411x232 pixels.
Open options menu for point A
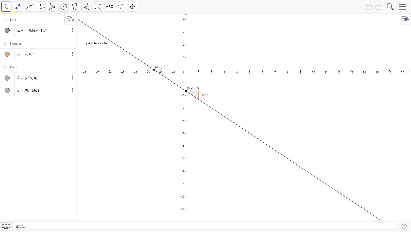point(72,78)
